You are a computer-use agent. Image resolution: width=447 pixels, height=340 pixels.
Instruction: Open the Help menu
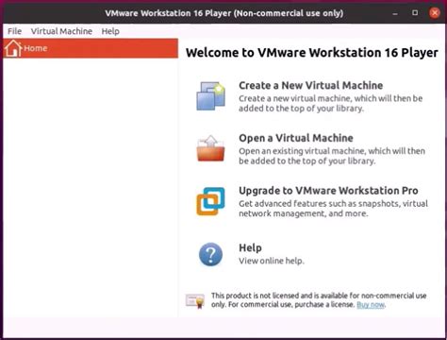click(110, 31)
